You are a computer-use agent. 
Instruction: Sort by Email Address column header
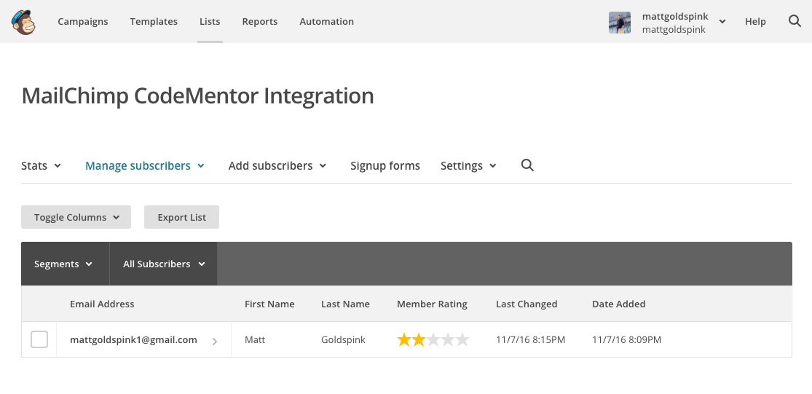click(x=102, y=304)
